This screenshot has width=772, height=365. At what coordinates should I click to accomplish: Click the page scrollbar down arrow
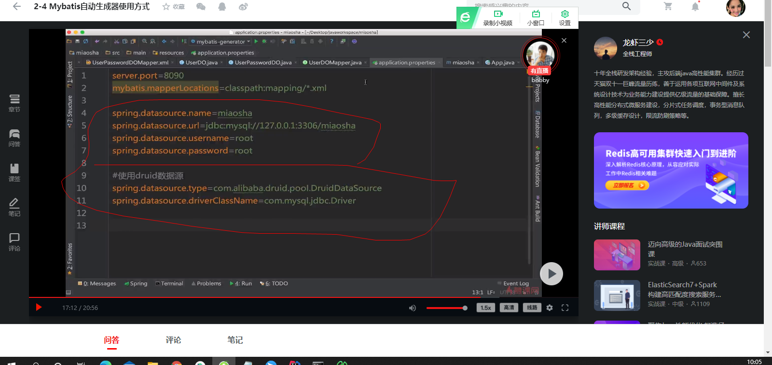[x=768, y=353]
